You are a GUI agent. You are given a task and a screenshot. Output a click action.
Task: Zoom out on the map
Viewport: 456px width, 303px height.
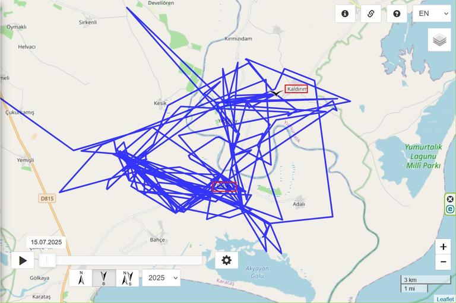(443, 261)
